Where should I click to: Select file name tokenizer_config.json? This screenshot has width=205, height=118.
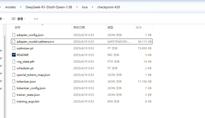pyautogui.click(x=31, y=88)
